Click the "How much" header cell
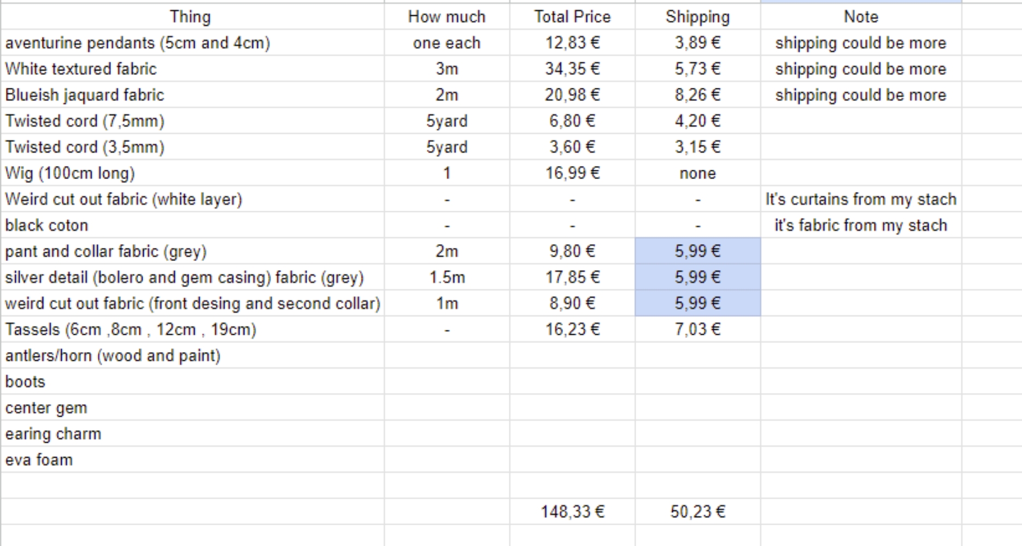This screenshot has width=1022, height=546. 447,17
